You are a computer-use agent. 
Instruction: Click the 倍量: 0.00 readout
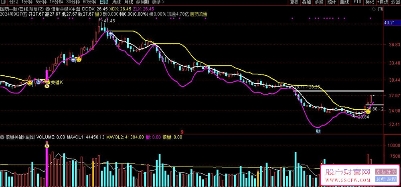[172, 137]
